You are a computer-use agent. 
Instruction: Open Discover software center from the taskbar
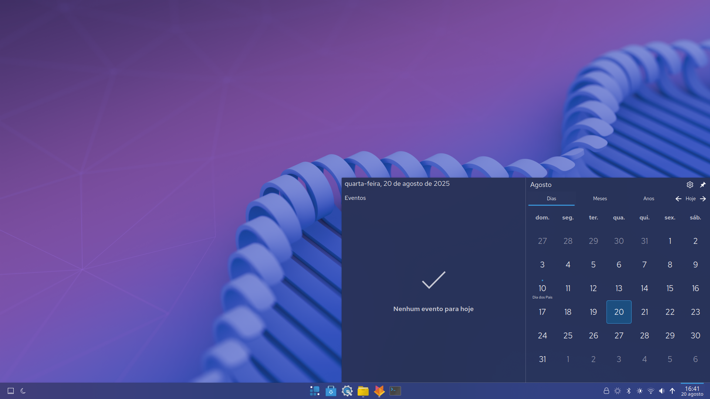pos(331,391)
